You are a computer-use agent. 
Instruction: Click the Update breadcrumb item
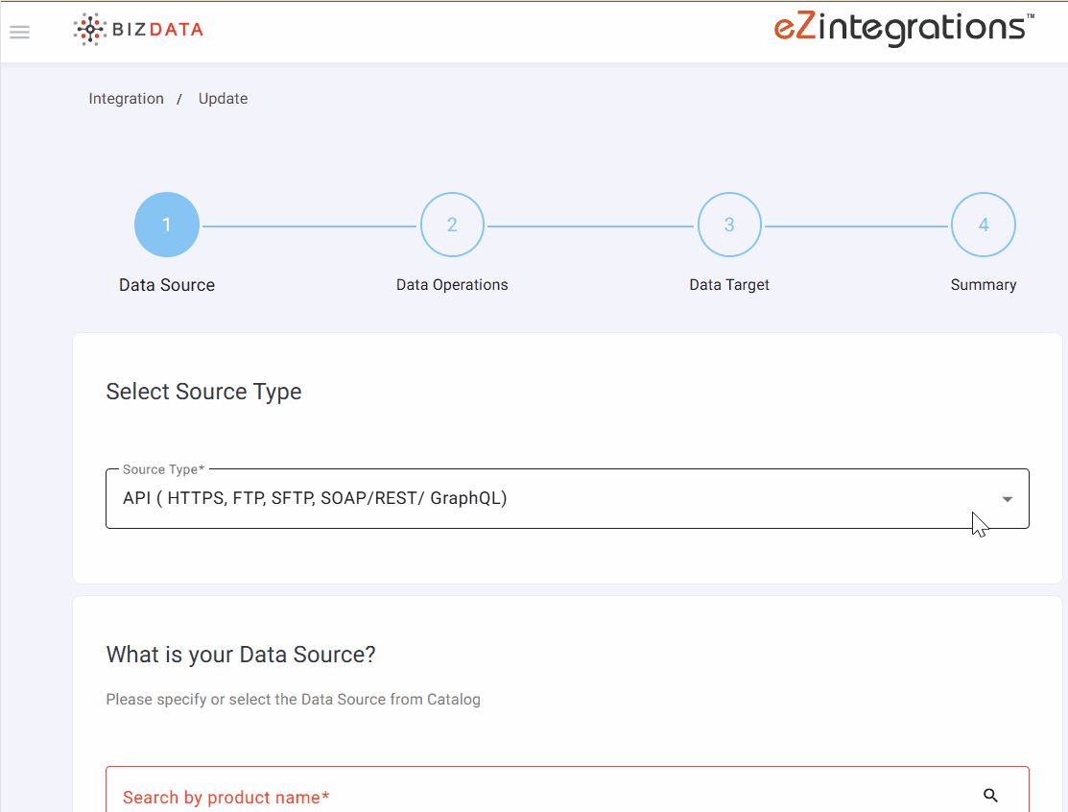tap(223, 99)
